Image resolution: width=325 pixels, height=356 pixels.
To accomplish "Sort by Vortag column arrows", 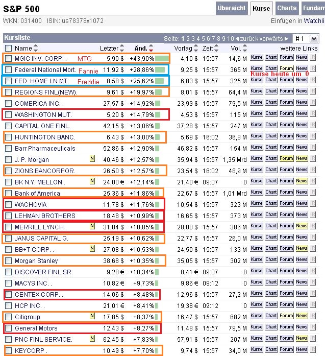I will click(196, 48).
